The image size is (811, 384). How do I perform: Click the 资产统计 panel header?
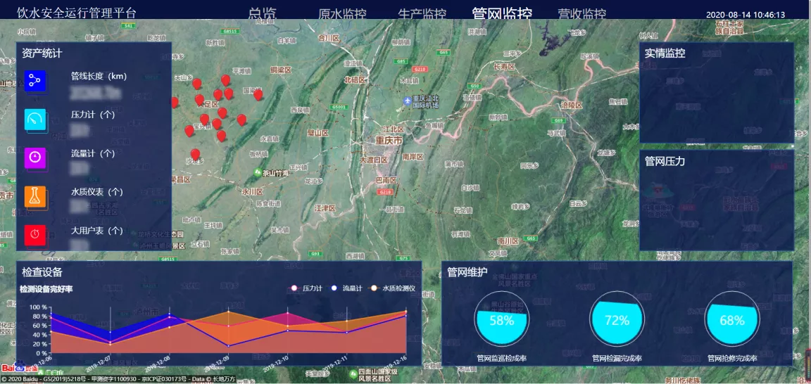tap(42, 53)
